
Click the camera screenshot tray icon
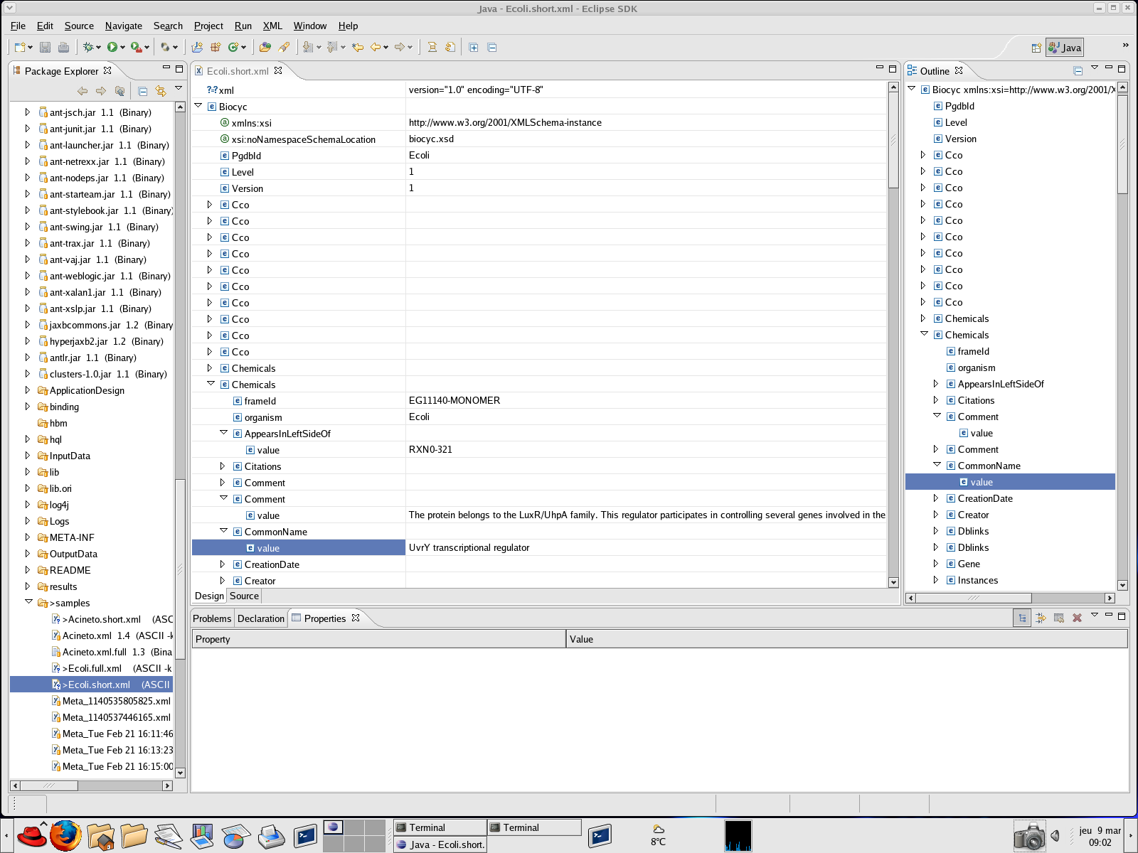pyautogui.click(x=1029, y=836)
